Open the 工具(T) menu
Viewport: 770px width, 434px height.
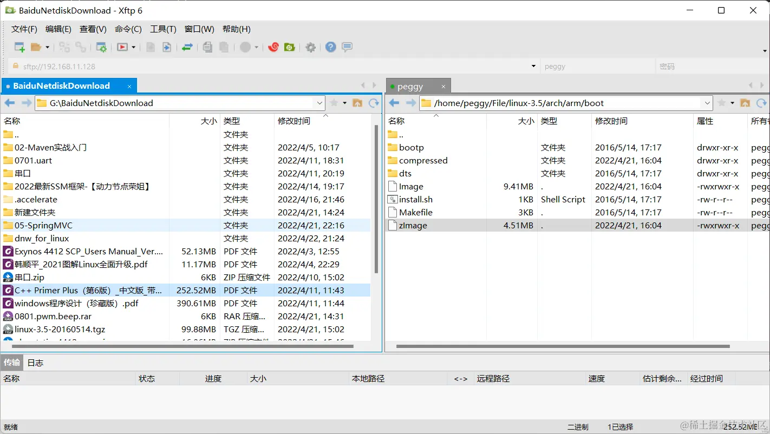tap(163, 29)
